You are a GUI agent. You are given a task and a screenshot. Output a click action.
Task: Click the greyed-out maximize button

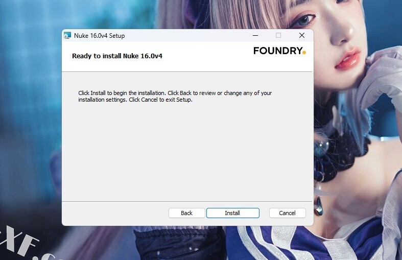tap(278, 35)
